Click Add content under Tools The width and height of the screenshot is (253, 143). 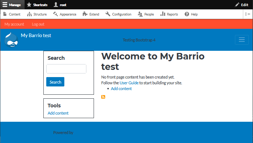[58, 113]
